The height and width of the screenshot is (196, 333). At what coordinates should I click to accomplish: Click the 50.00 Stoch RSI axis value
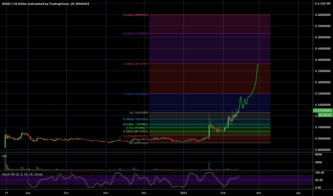pyautogui.click(x=319, y=180)
